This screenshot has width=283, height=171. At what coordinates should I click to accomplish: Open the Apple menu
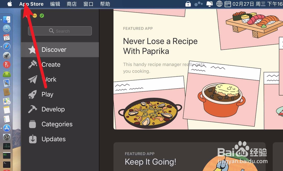pyautogui.click(x=10, y=4)
